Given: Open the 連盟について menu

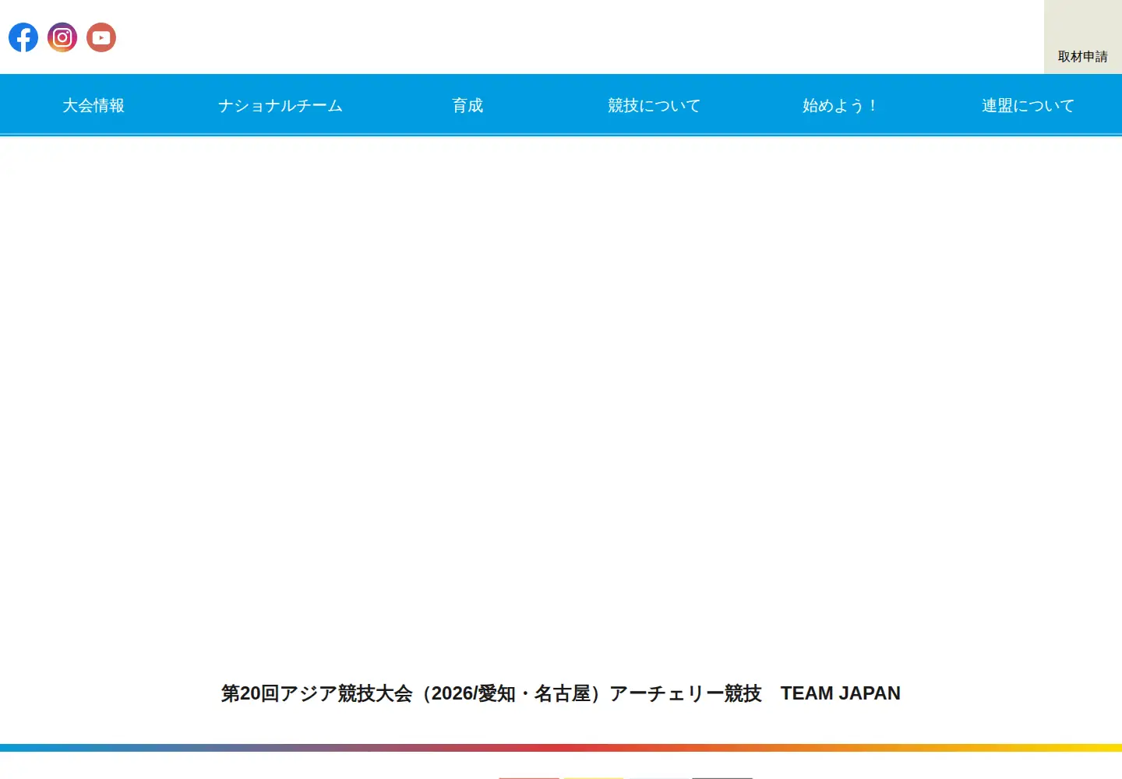Looking at the screenshot, I should (1028, 105).
